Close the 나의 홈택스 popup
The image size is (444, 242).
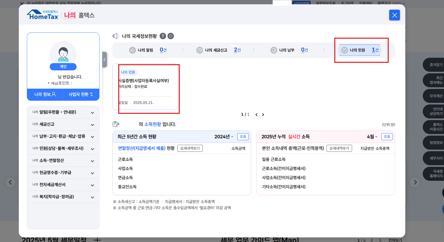tap(394, 15)
